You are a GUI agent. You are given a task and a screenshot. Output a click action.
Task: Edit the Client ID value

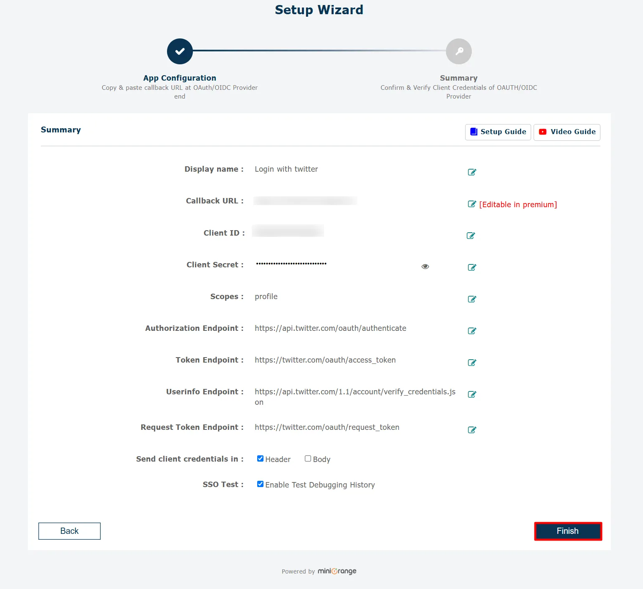[471, 236]
